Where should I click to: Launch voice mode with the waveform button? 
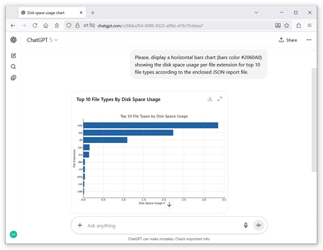pyautogui.click(x=258, y=225)
